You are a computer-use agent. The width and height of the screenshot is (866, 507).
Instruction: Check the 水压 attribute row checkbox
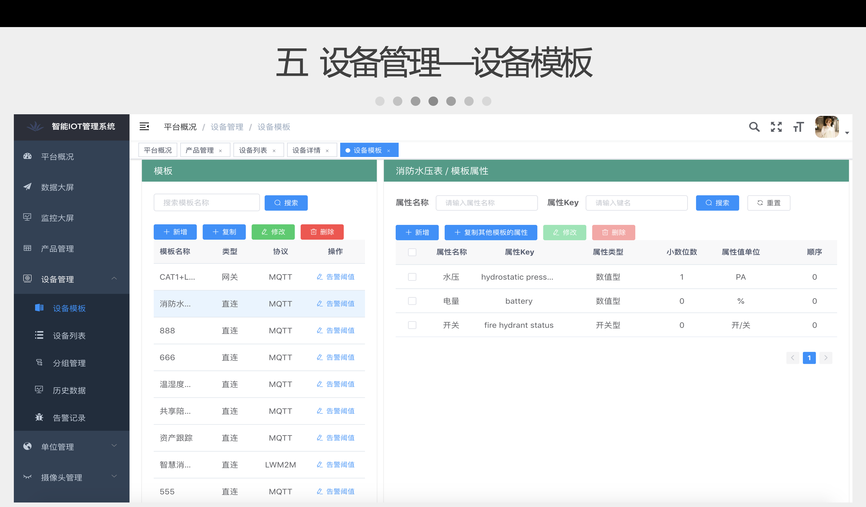coord(412,277)
